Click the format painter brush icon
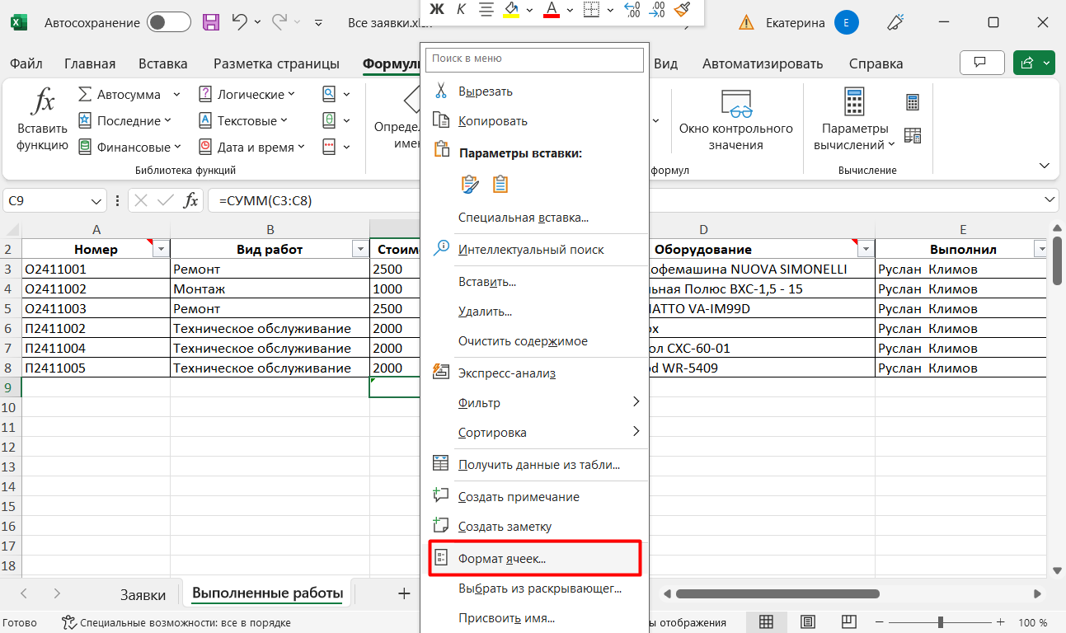Viewport: 1066px width, 633px height. pos(682,10)
